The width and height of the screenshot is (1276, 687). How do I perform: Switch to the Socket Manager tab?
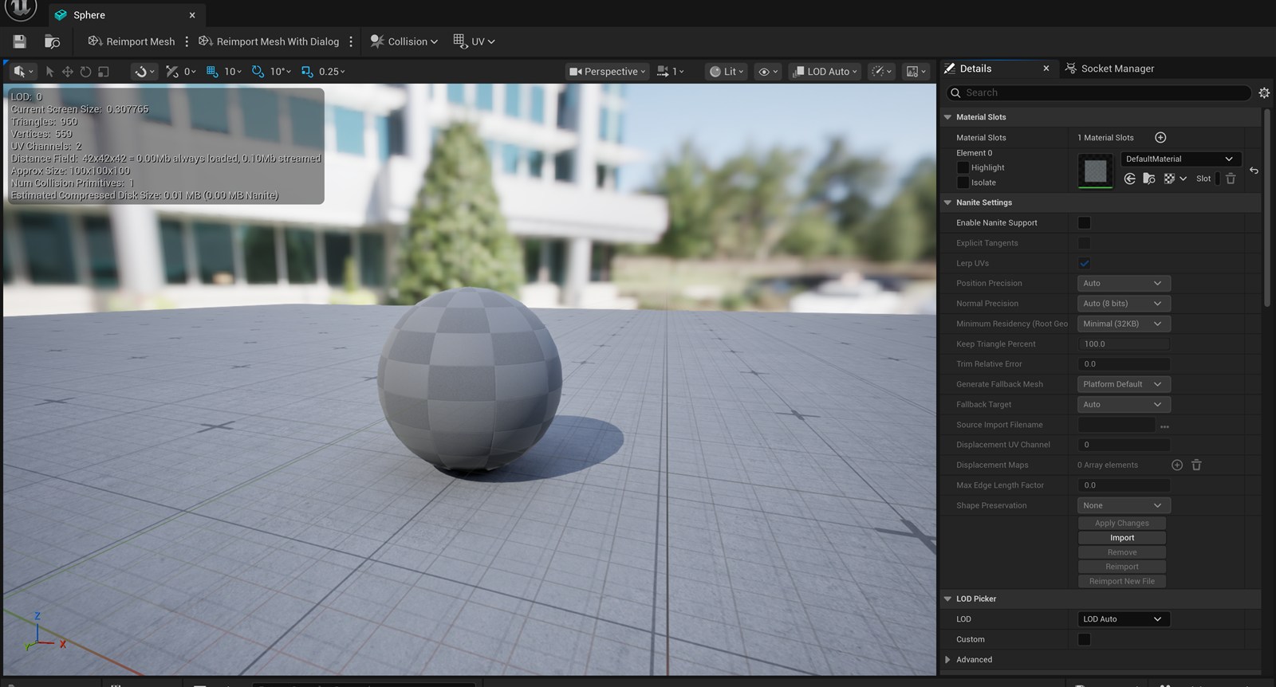[x=1109, y=69]
